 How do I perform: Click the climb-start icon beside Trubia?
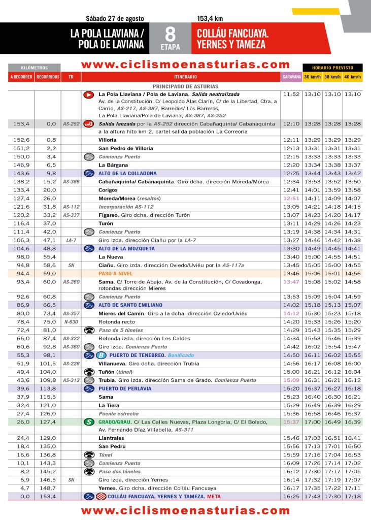89,380
